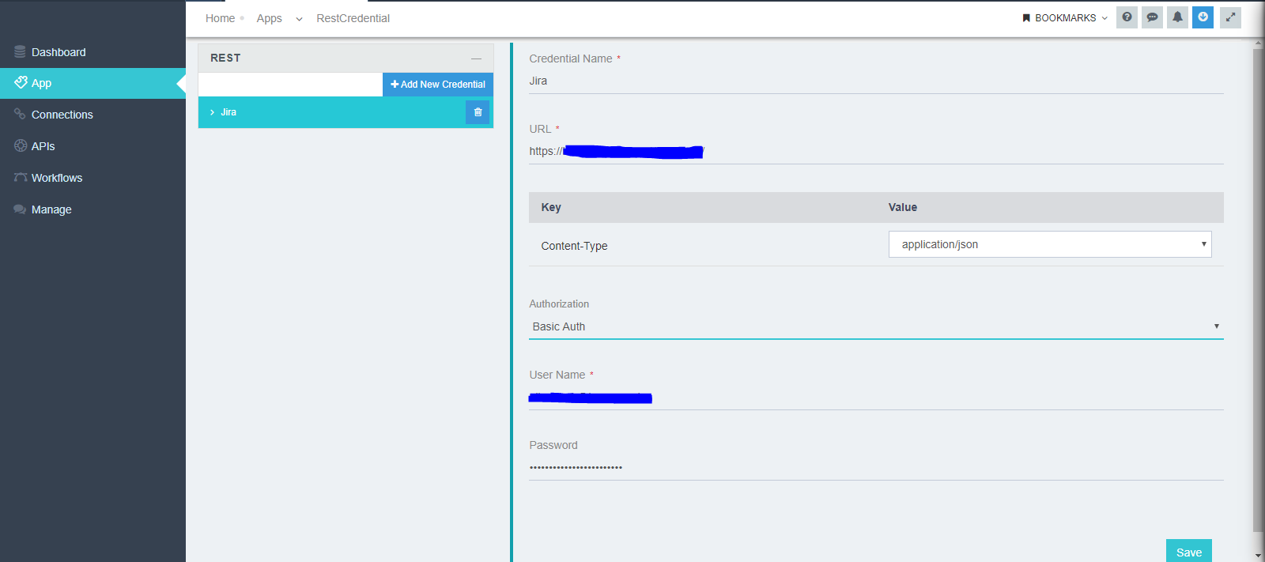The image size is (1265, 562).
Task: Click the Content-Type key cell
Action: tap(574, 246)
